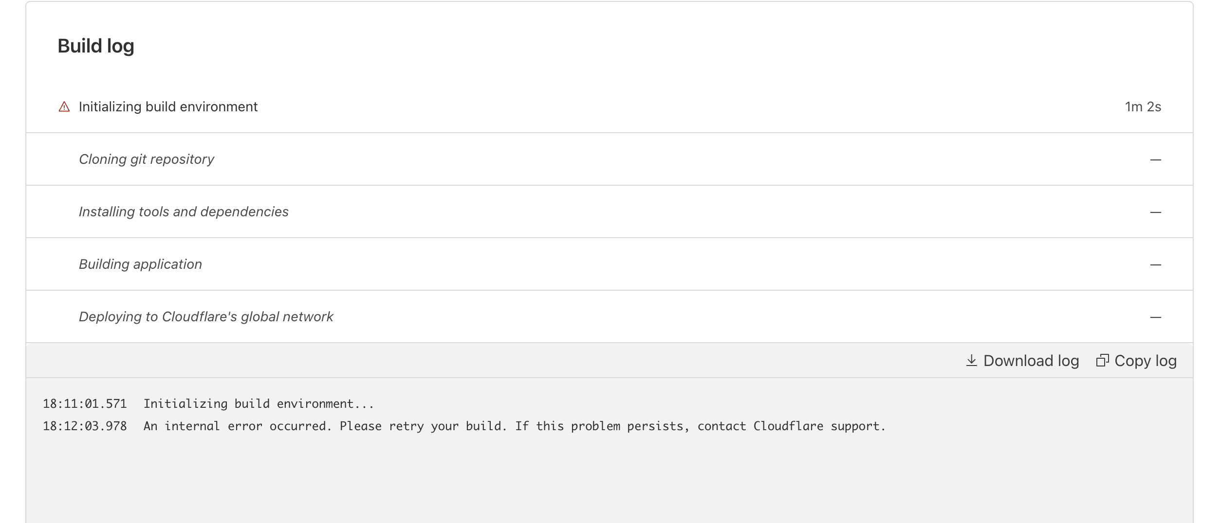Click the dash beside Cloning git repository
1221x523 pixels.
click(x=1156, y=160)
